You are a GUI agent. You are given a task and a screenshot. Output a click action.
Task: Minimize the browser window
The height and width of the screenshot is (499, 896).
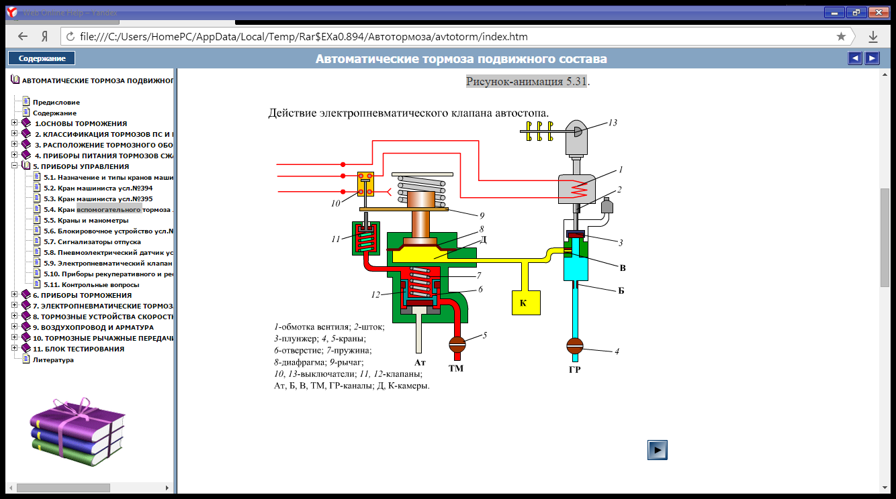pos(835,12)
